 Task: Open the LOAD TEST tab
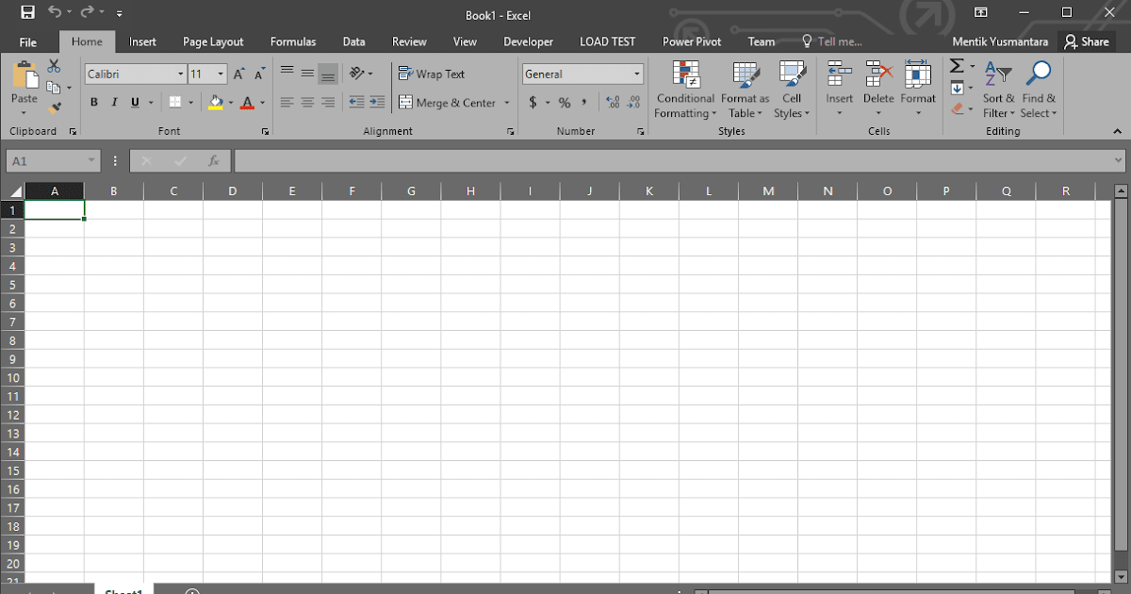click(607, 41)
